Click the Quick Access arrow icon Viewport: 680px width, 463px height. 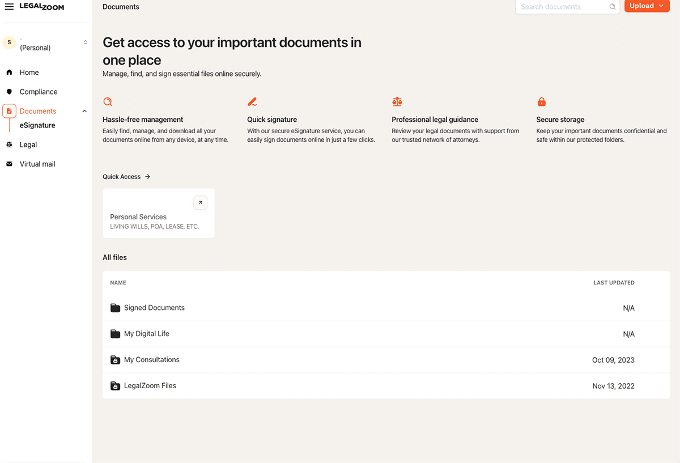pos(147,177)
